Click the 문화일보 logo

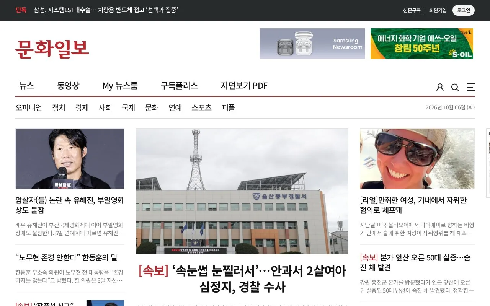[x=52, y=49]
